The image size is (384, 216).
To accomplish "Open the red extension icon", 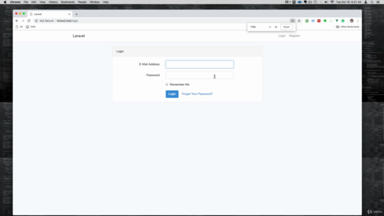I will (x=319, y=21).
